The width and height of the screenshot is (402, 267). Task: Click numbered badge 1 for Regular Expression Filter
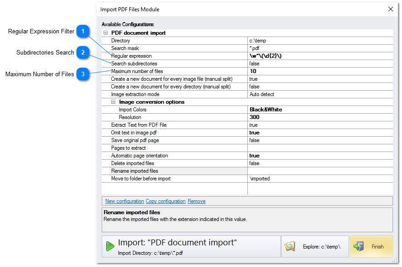point(82,32)
